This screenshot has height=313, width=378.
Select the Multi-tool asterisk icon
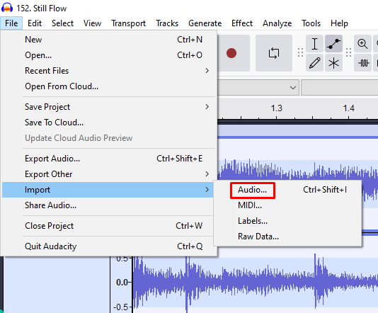[x=333, y=63]
